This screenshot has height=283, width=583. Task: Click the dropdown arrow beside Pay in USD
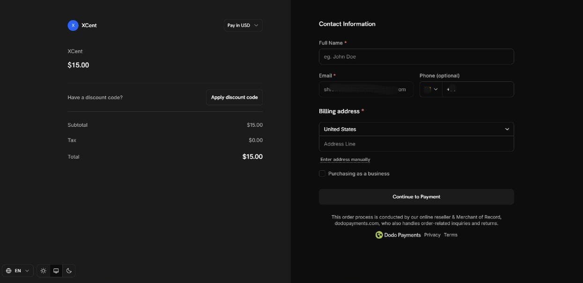pyautogui.click(x=256, y=25)
